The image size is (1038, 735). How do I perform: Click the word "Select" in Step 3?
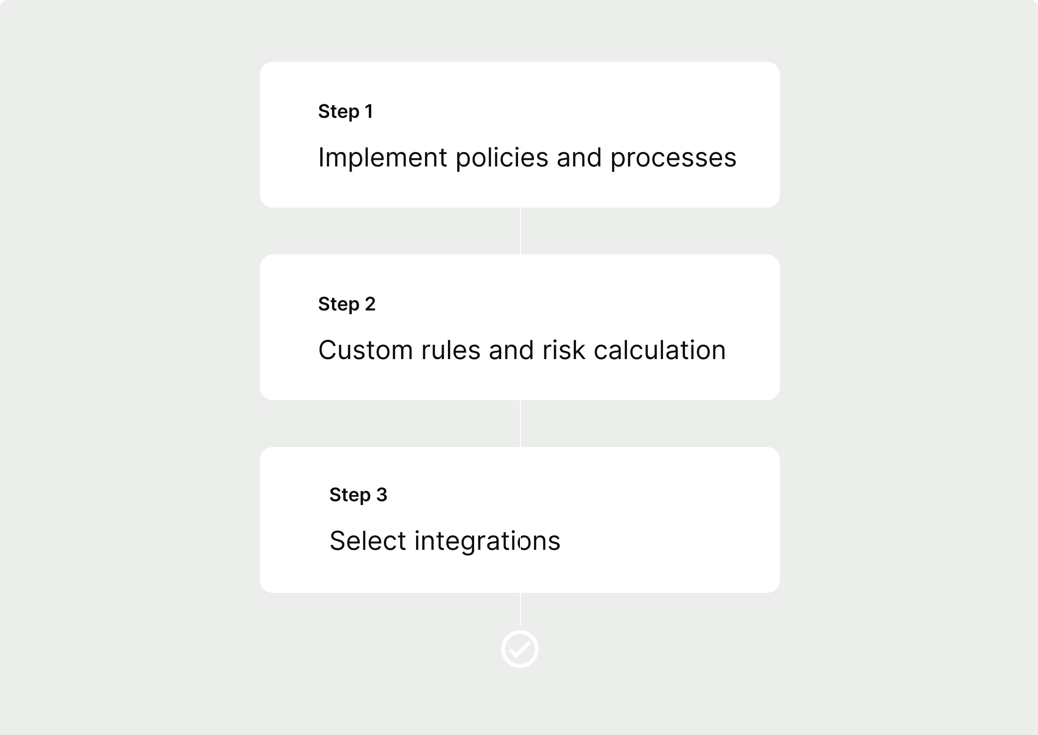(x=368, y=540)
